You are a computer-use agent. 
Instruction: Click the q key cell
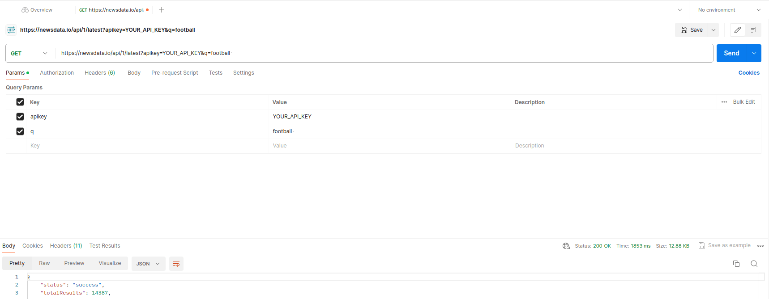point(147,131)
